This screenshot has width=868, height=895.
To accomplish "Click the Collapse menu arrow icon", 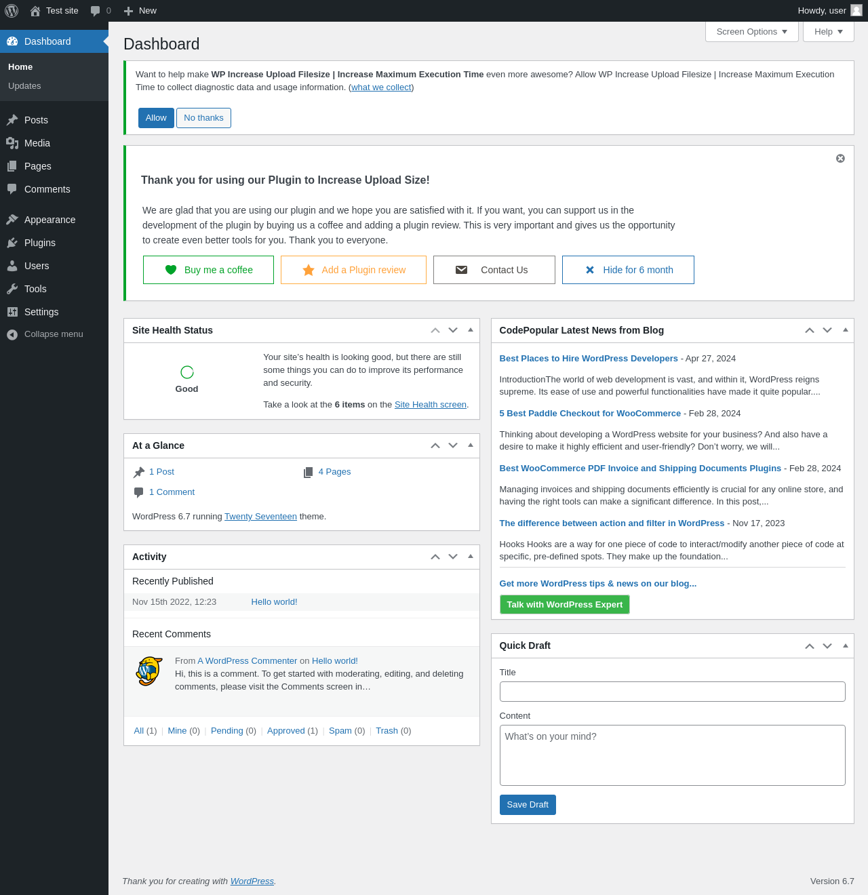I will [12, 334].
